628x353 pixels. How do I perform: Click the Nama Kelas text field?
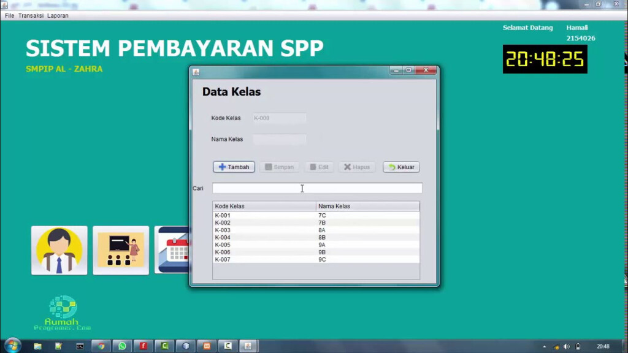(x=279, y=139)
